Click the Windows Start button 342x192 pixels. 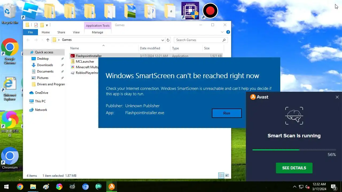point(6,187)
